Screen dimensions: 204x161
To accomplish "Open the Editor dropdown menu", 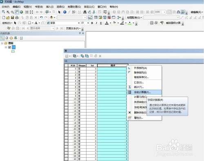I will 197,12.
